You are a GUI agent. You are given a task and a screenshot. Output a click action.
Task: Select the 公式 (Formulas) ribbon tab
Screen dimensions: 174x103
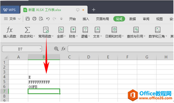pyautogui.click(x=119, y=19)
